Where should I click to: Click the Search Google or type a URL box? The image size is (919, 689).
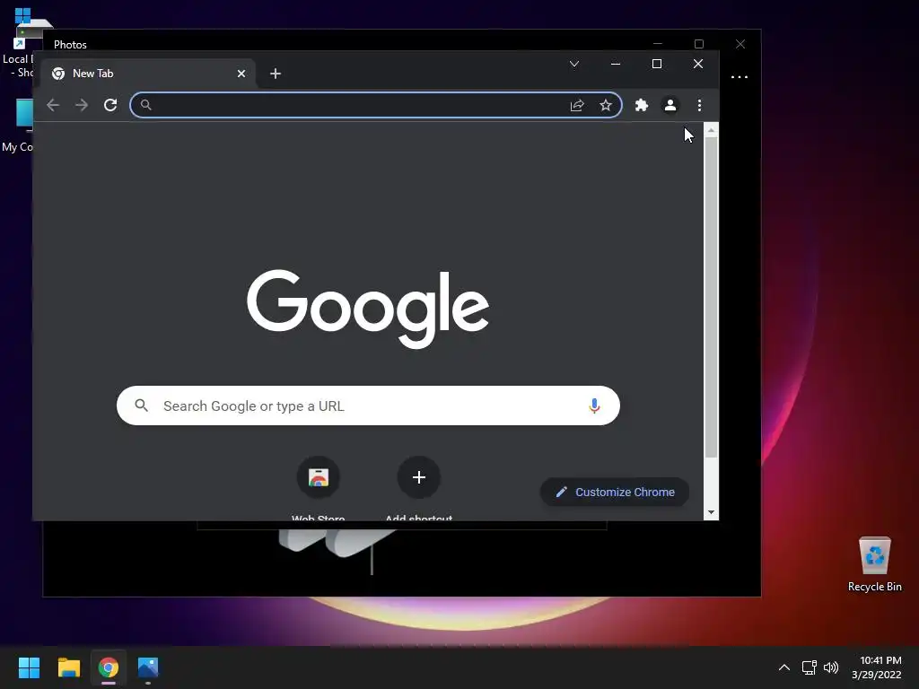[x=368, y=406]
